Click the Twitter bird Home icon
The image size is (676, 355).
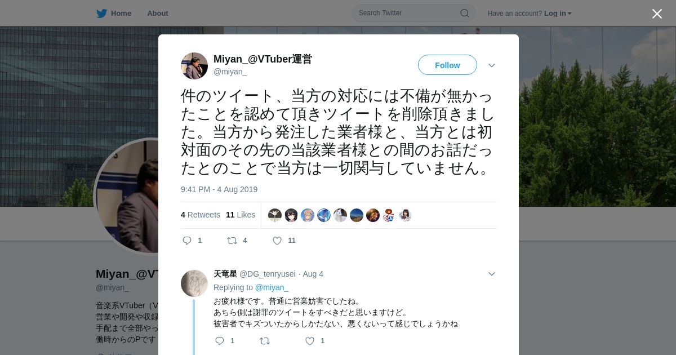101,14
